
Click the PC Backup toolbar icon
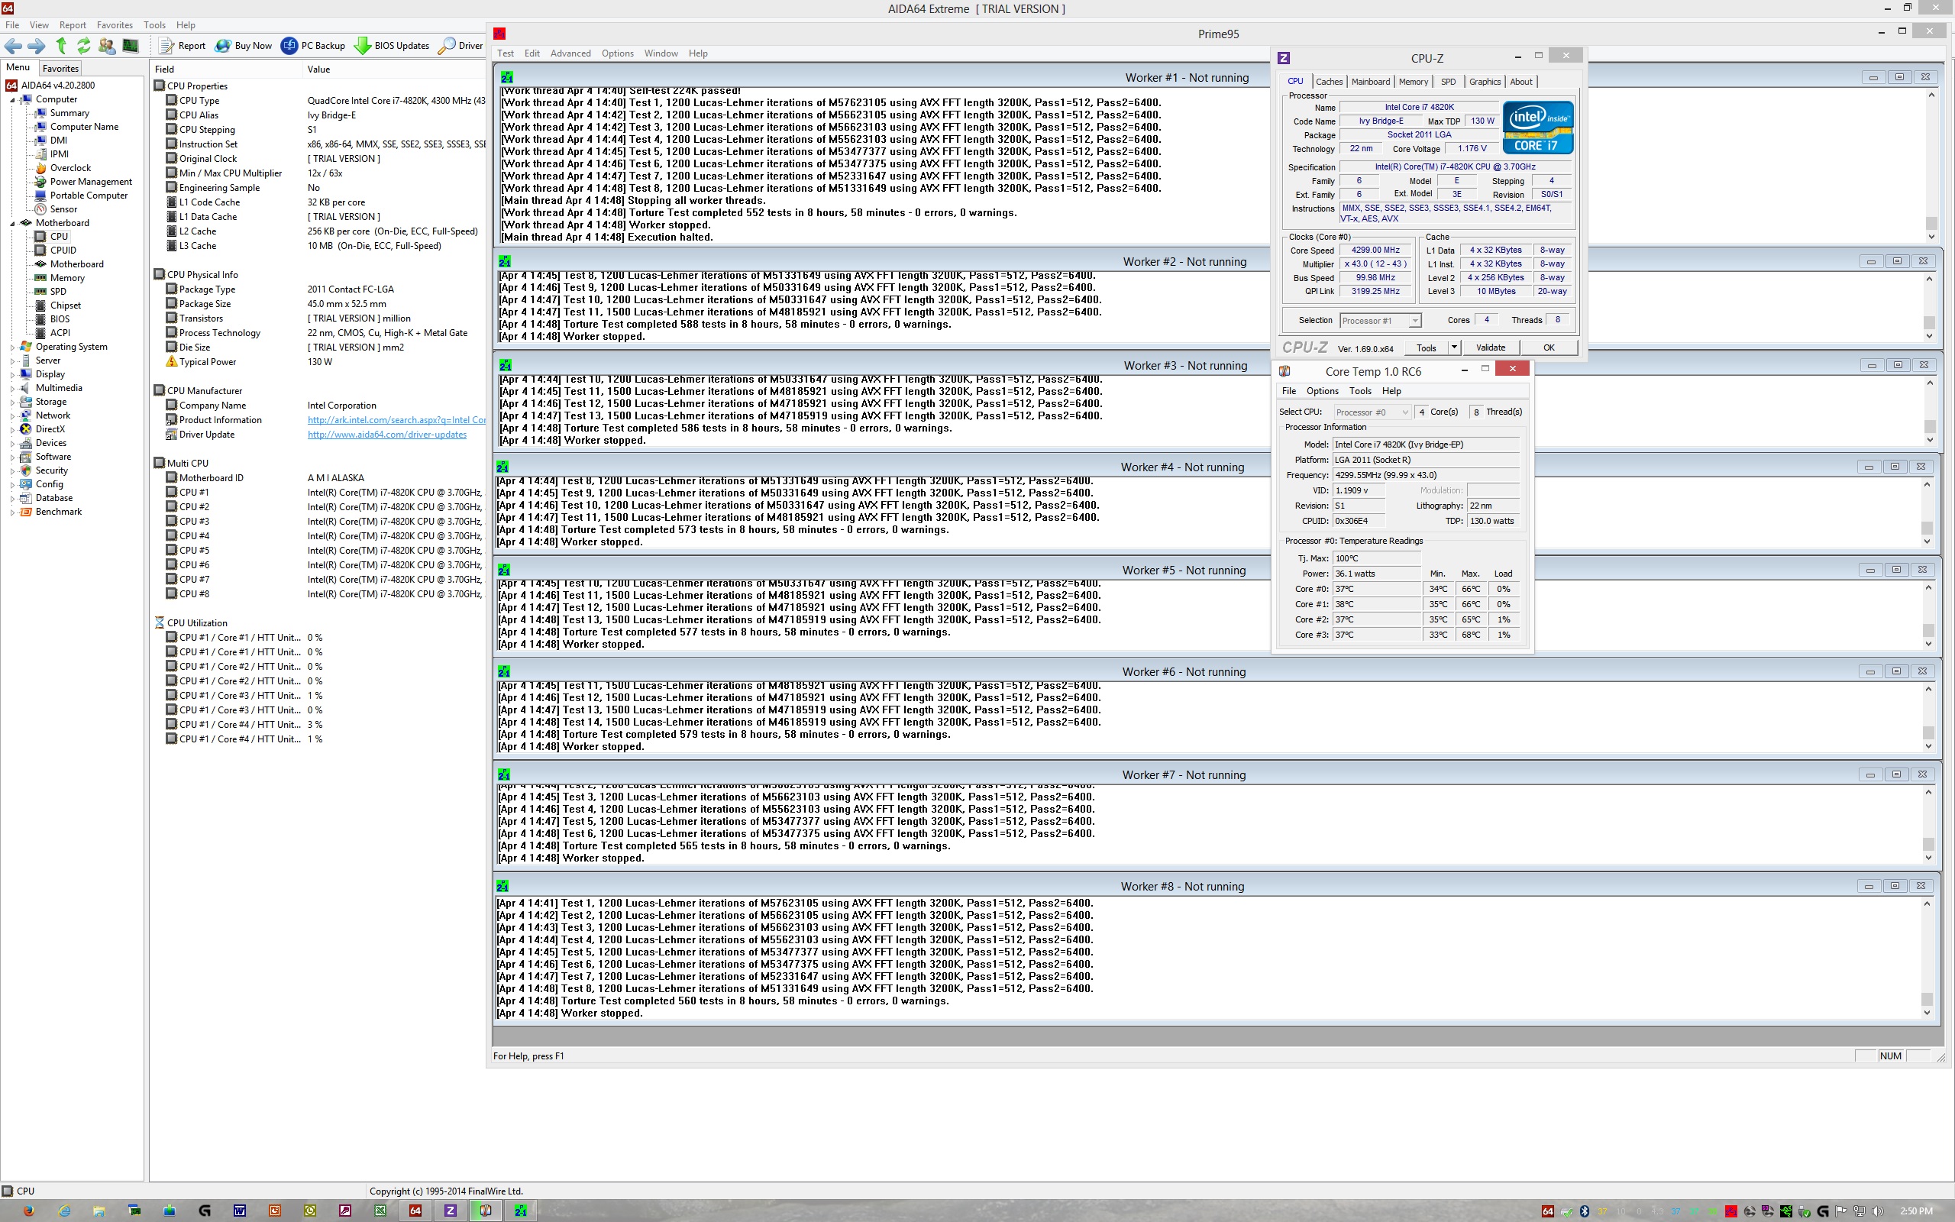tap(312, 46)
